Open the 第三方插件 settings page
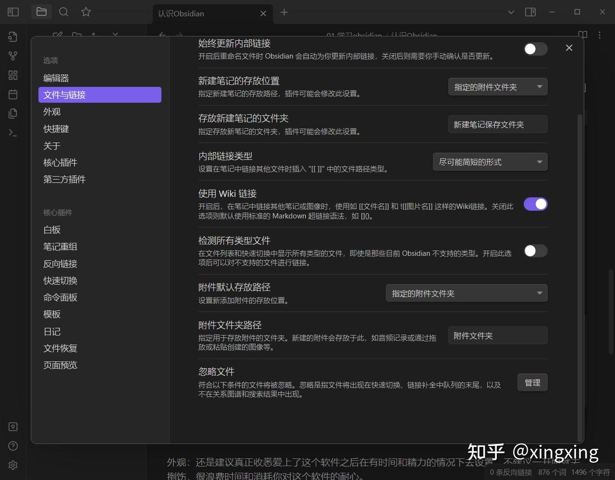Screen dimensions: 615x480 [64, 179]
